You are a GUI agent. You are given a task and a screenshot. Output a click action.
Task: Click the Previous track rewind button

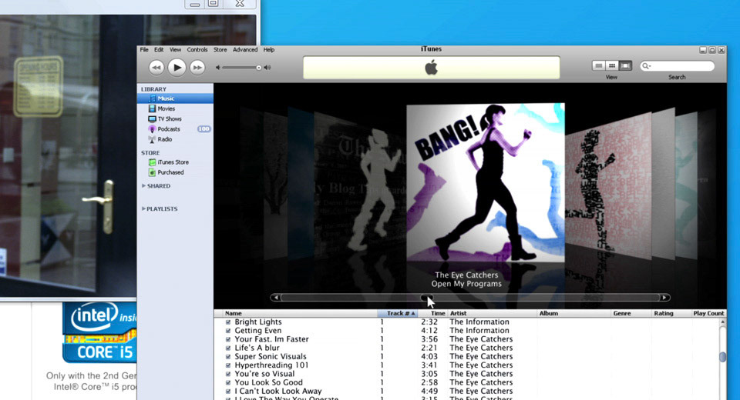pyautogui.click(x=156, y=68)
